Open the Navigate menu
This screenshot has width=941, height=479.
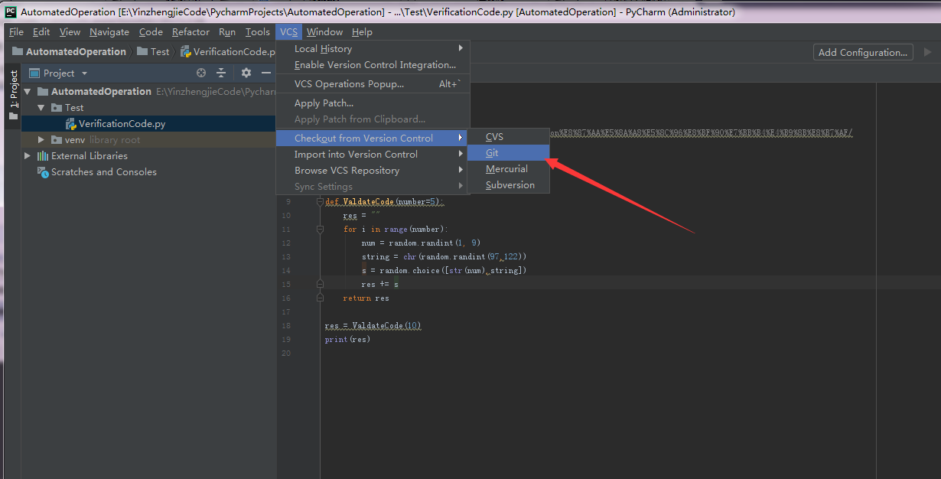click(x=109, y=31)
